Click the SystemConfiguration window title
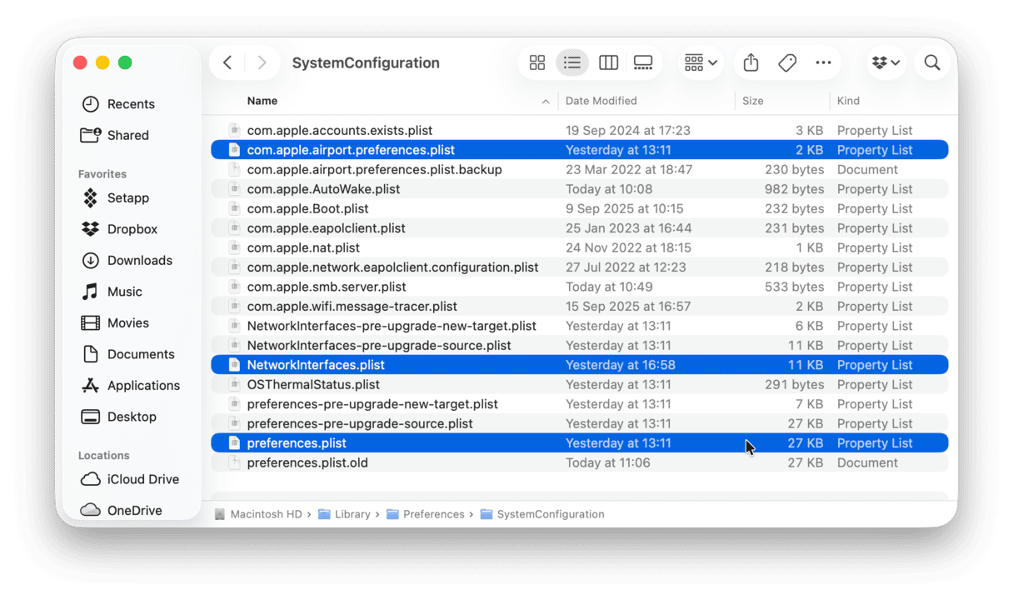Viewport: 1013px width, 600px height. (x=366, y=62)
